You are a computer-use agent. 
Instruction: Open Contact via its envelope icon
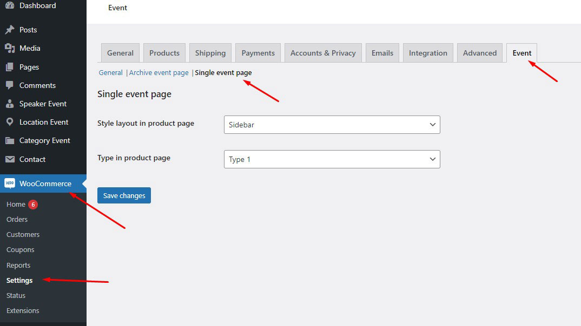click(9, 159)
